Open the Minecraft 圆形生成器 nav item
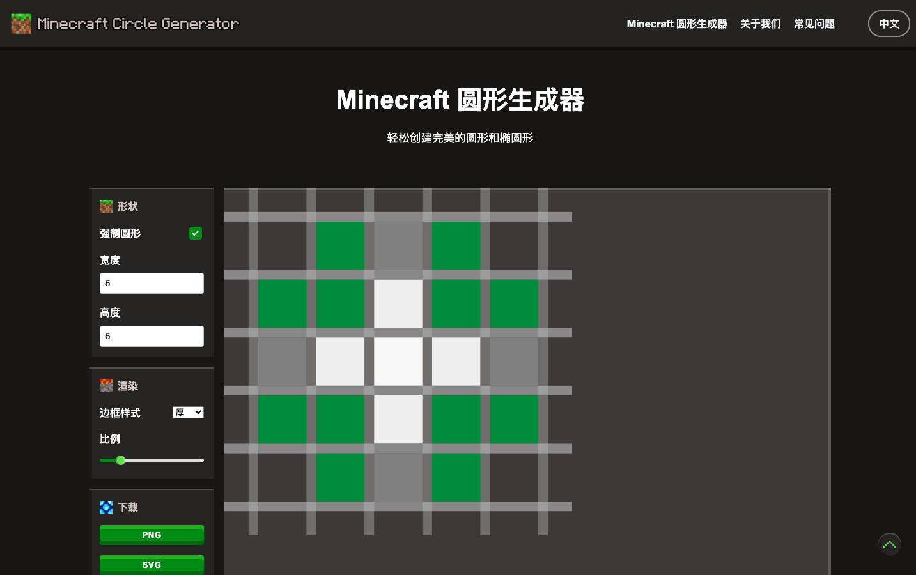Screen dimensions: 916x575 coord(676,24)
